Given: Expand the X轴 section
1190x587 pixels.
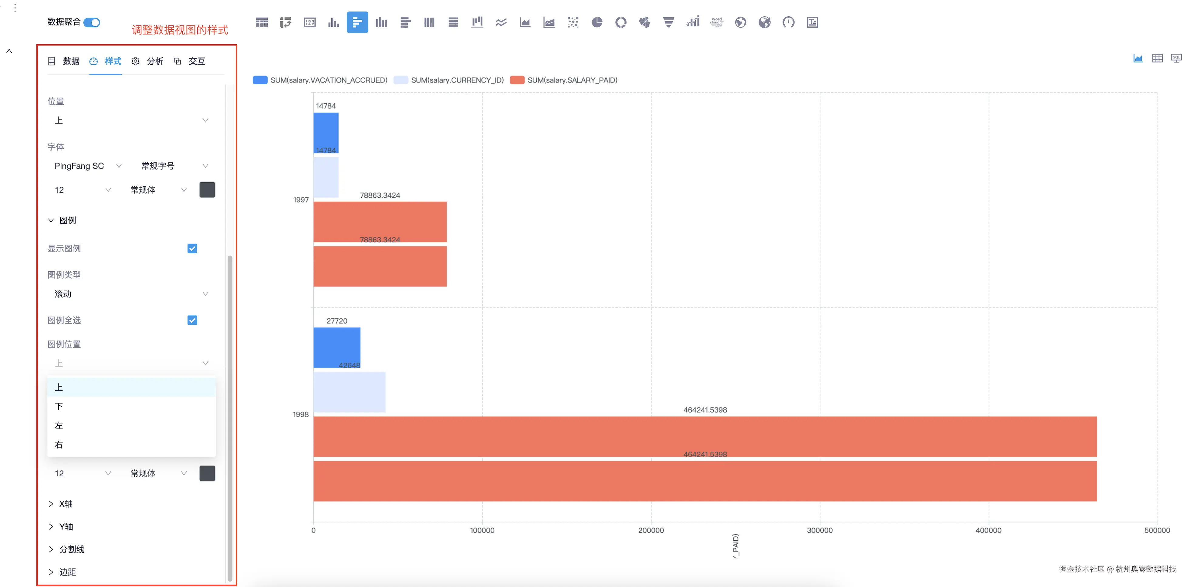Looking at the screenshot, I should pyautogui.click(x=66, y=504).
